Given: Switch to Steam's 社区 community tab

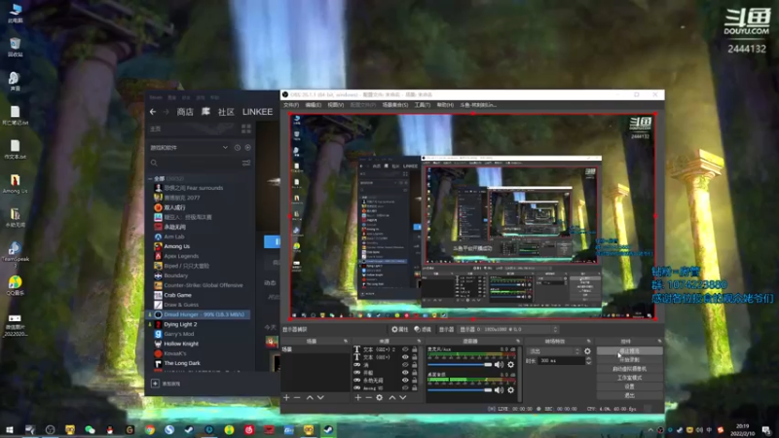Looking at the screenshot, I should 226,112.
